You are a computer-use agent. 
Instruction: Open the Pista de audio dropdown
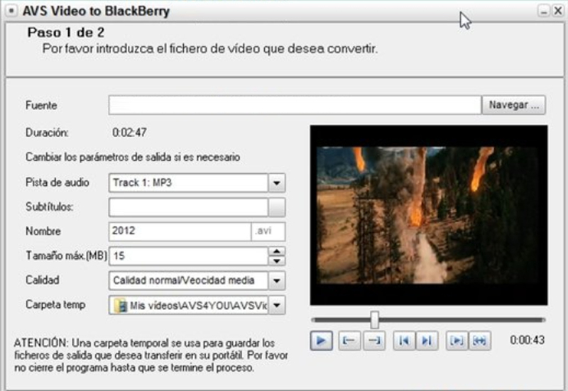click(x=277, y=183)
